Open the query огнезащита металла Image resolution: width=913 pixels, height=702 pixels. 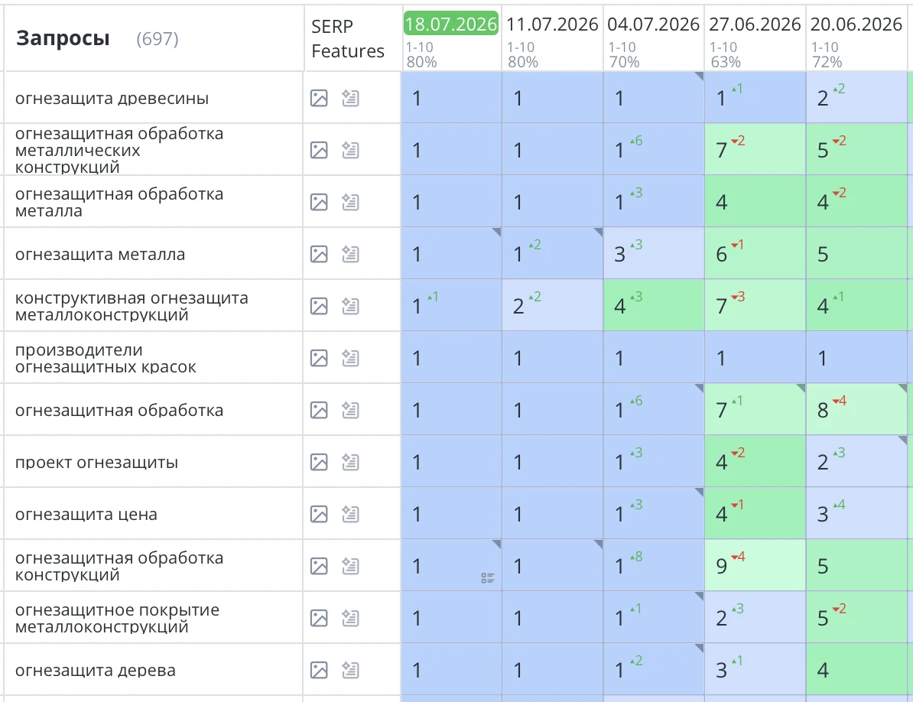click(x=100, y=255)
